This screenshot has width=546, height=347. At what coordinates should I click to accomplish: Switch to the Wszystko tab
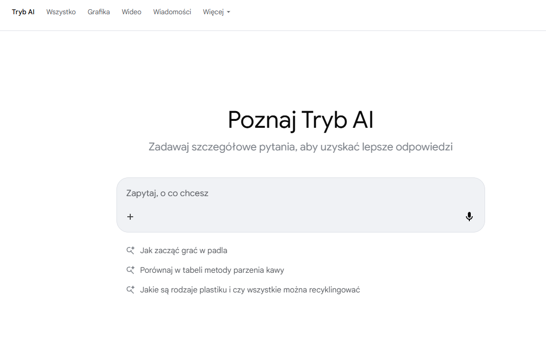coord(61,12)
